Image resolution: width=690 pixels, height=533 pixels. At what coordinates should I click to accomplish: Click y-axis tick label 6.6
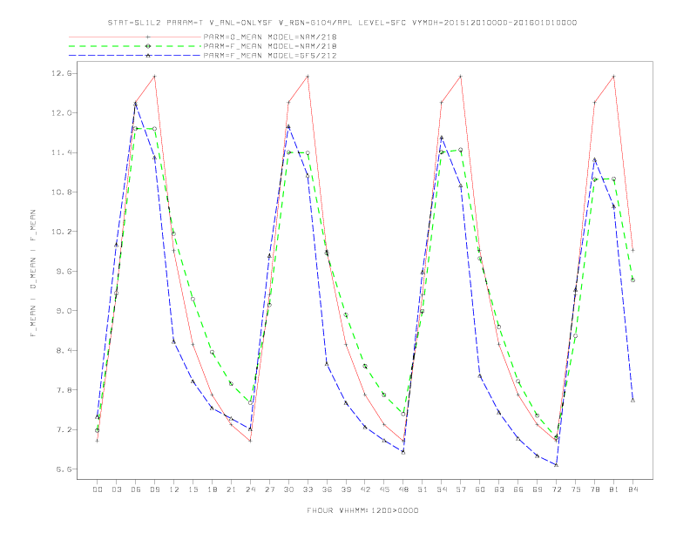(x=63, y=469)
